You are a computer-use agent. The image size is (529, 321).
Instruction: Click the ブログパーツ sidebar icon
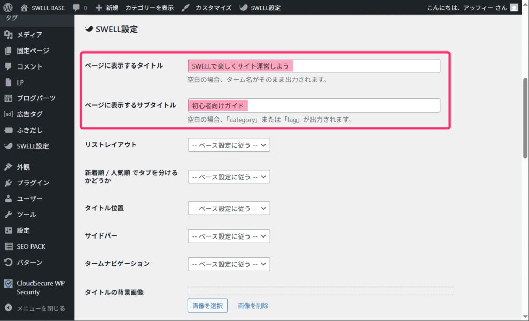[x=8, y=98]
